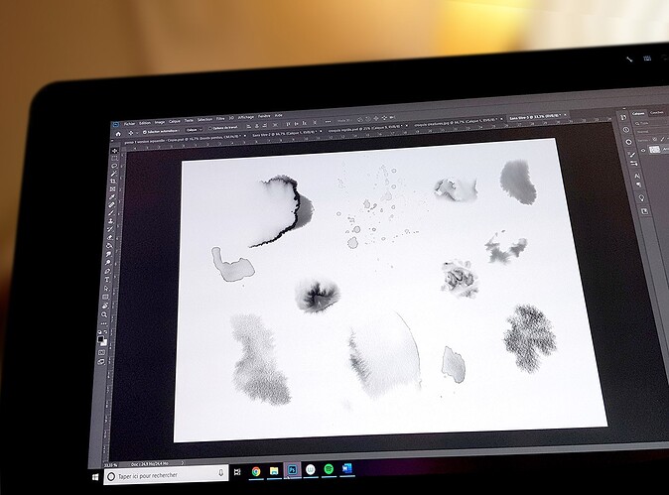
Task: Open the Windows Start menu
Action: pyautogui.click(x=95, y=477)
